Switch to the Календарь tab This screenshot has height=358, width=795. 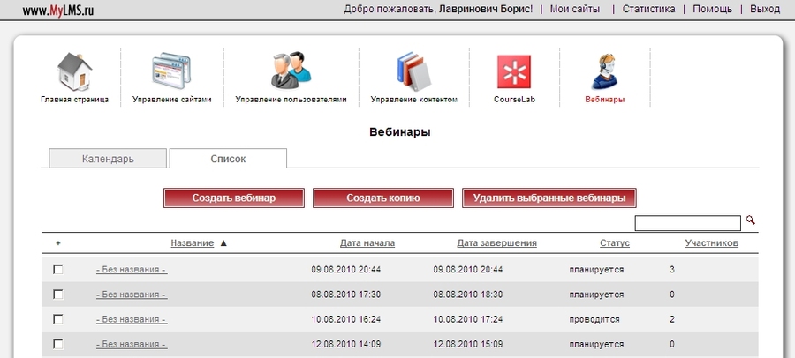[108, 159]
